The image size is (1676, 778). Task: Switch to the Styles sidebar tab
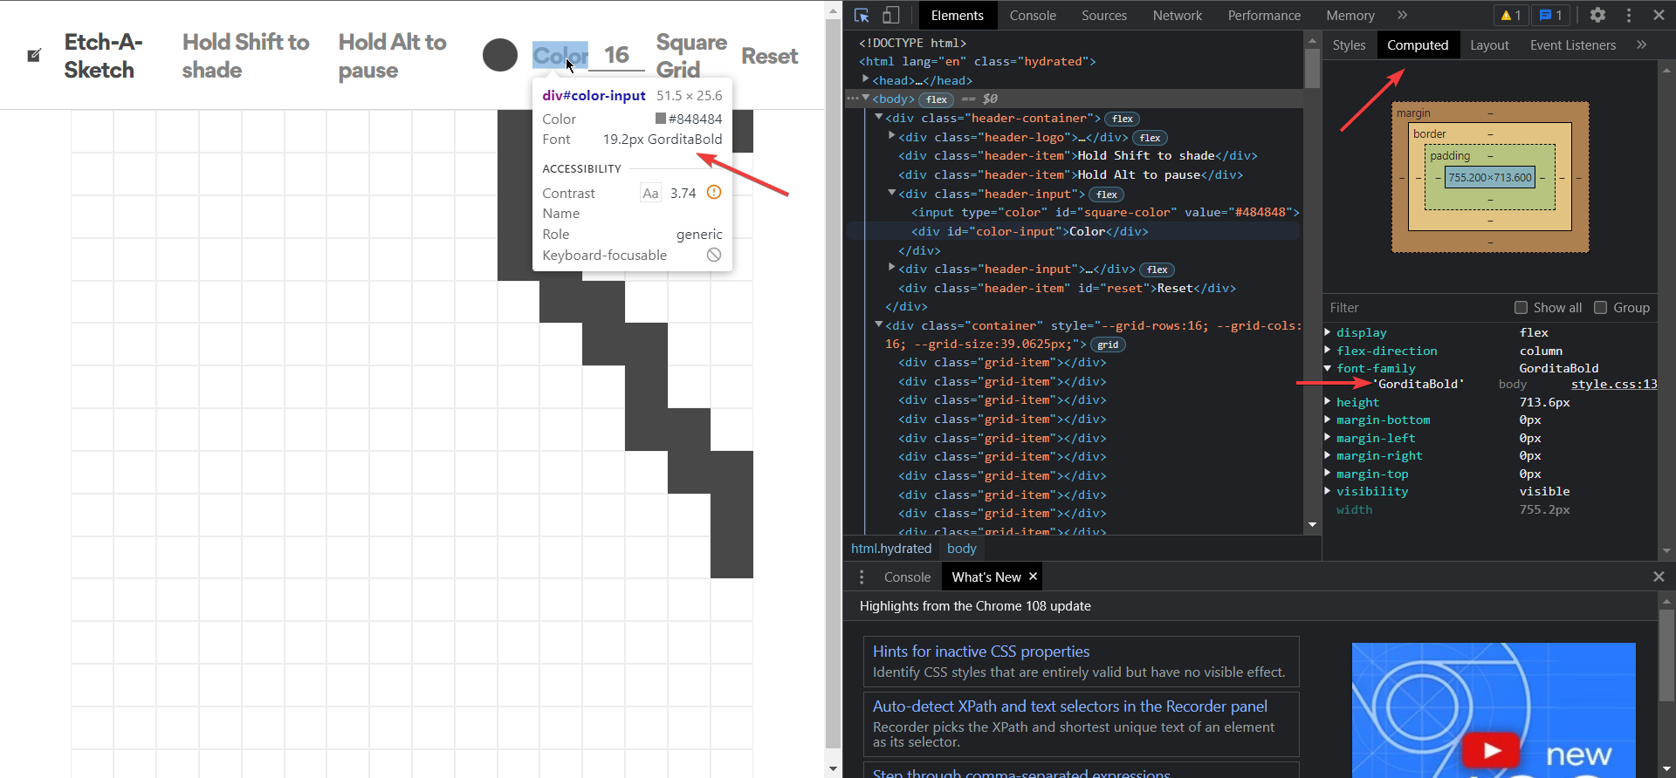[x=1349, y=44]
